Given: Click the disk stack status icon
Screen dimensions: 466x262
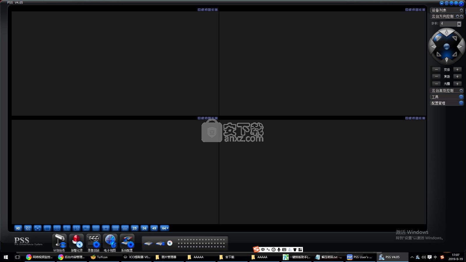Looking at the screenshot, I should 160,243.
